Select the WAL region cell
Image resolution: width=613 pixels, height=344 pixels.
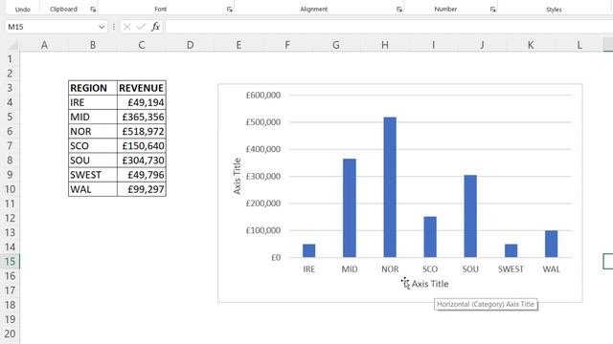coord(93,189)
